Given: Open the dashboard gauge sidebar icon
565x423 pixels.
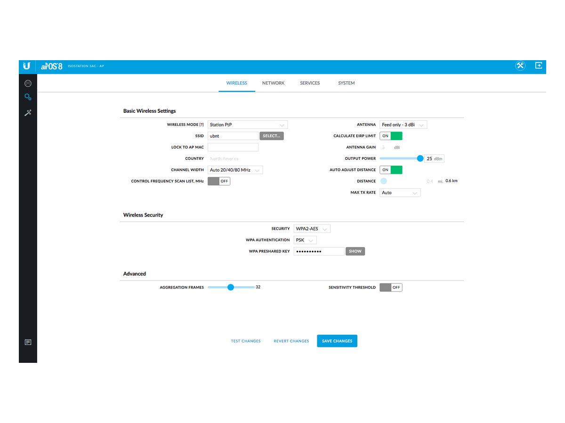Looking at the screenshot, I should coord(28,83).
